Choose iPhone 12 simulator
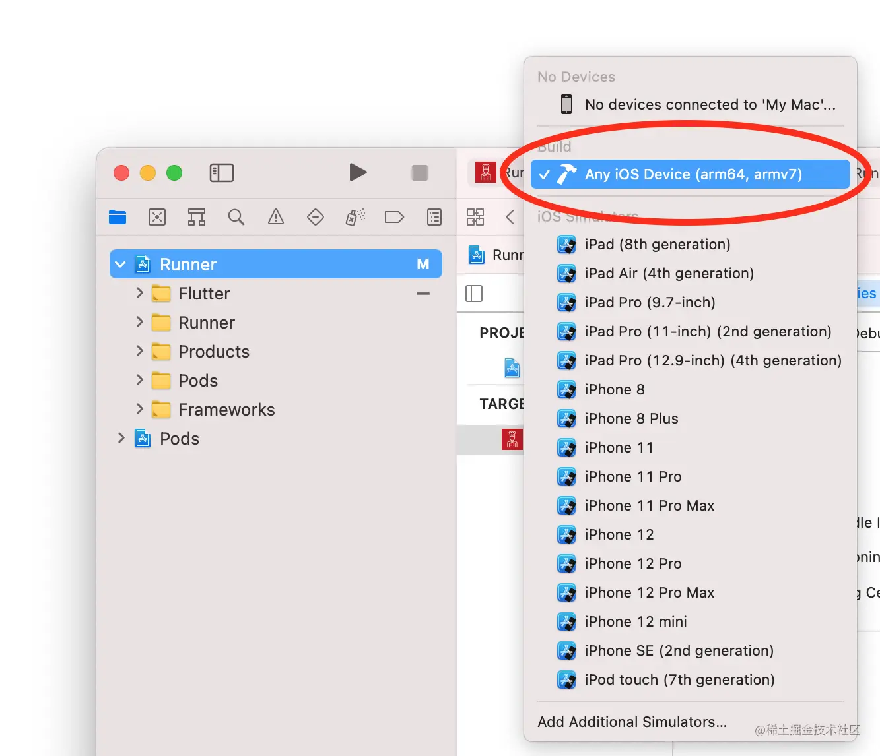The height and width of the screenshot is (756, 880). [x=690, y=534]
